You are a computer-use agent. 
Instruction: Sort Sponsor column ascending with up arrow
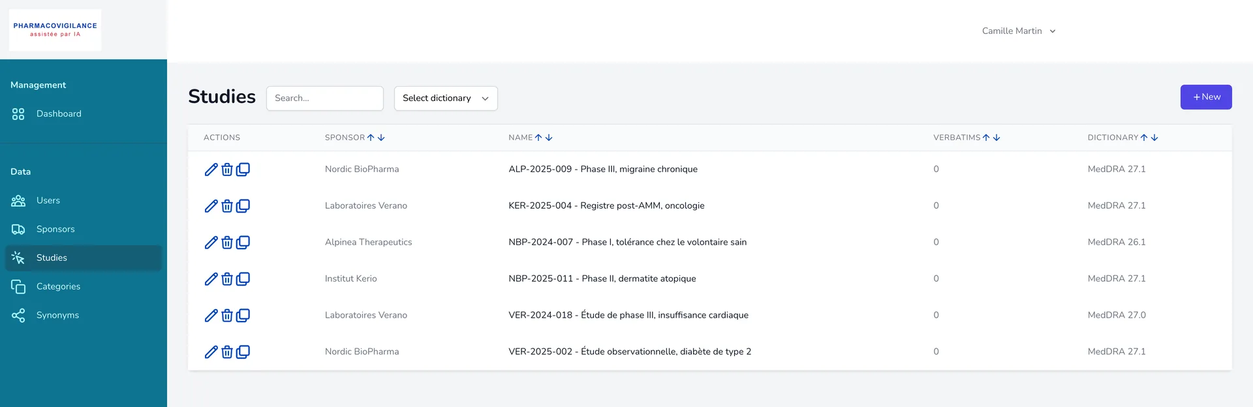pyautogui.click(x=371, y=138)
